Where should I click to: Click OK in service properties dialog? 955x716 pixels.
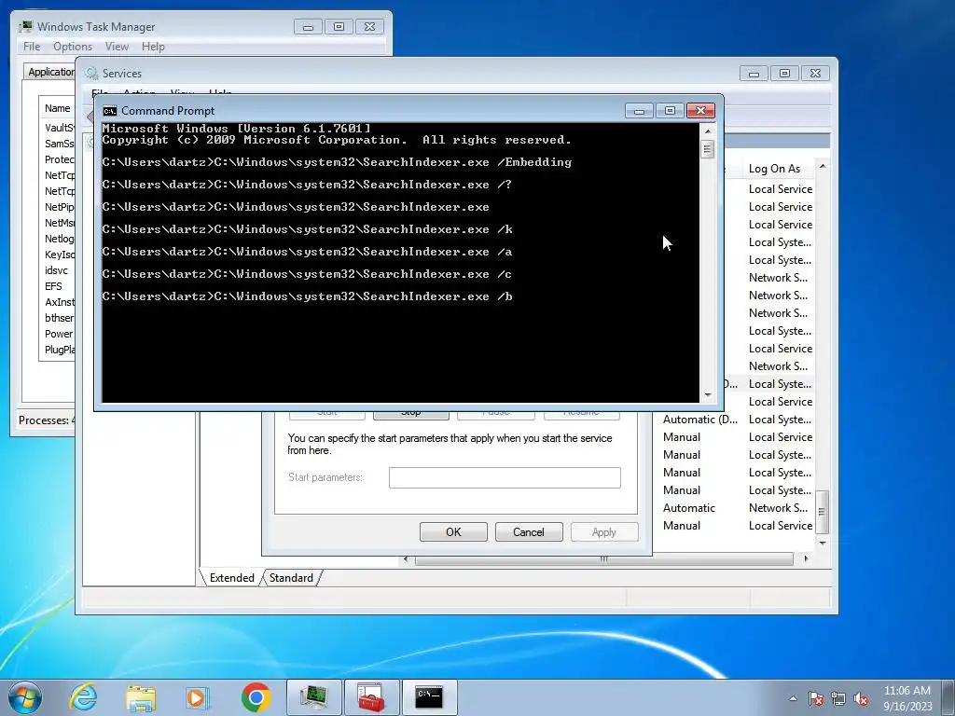[x=453, y=532]
